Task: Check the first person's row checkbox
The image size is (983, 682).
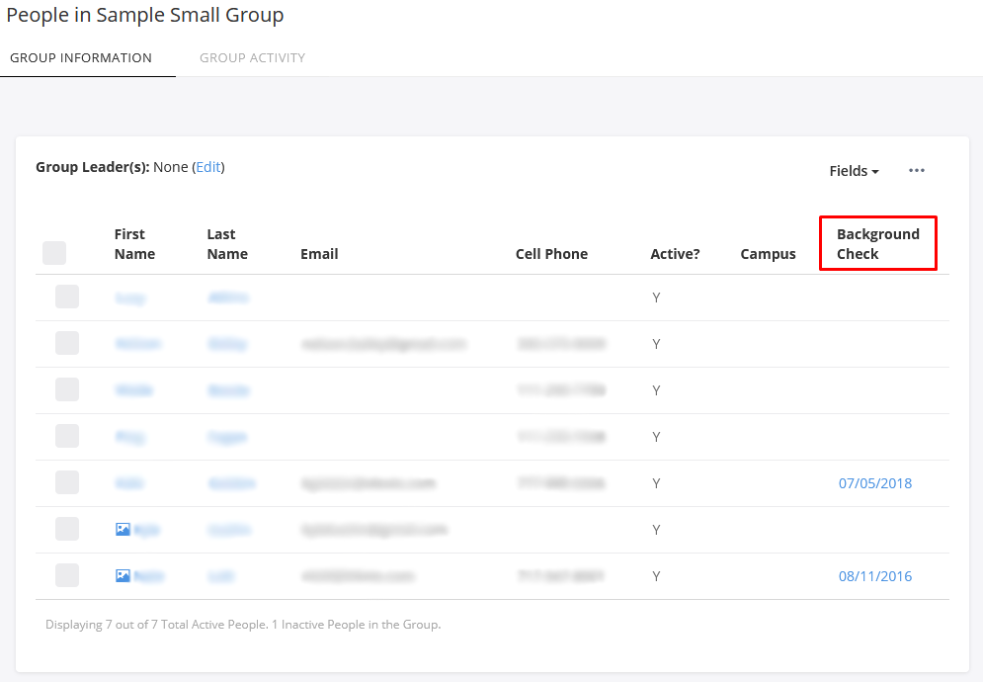Action: point(67,297)
